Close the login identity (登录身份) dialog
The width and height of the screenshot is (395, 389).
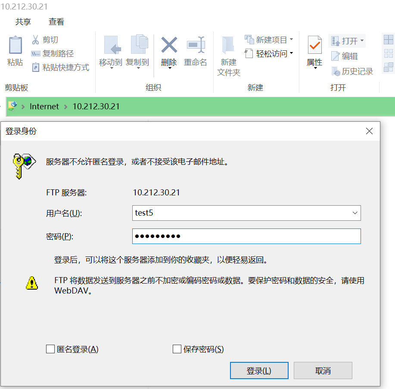pos(369,131)
